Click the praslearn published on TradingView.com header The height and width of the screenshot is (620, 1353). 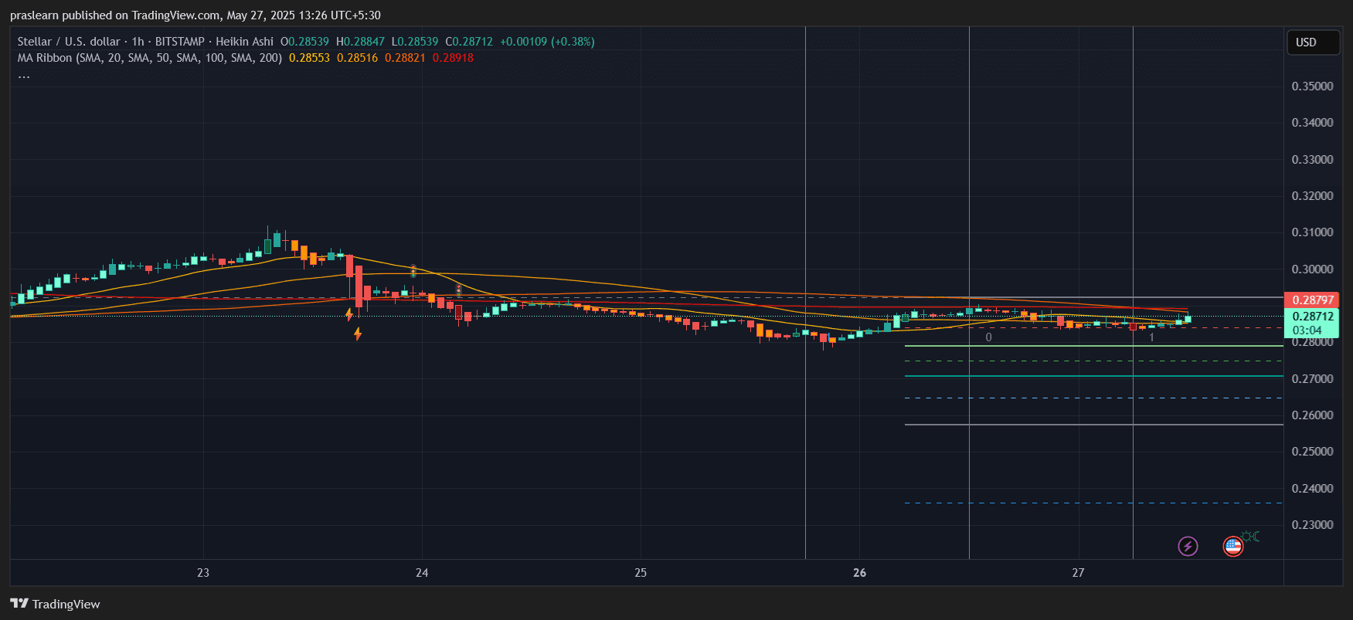(x=195, y=15)
